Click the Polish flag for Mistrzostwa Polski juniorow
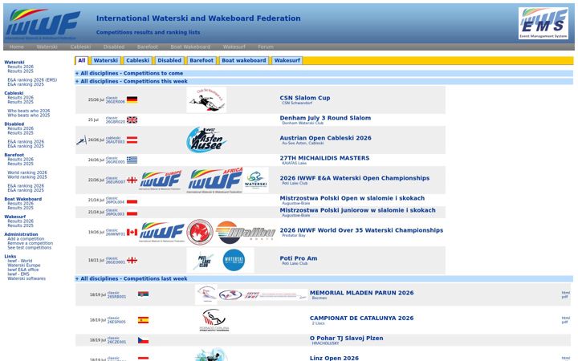Image resolution: width=578 pixels, height=361 pixels. click(132, 213)
